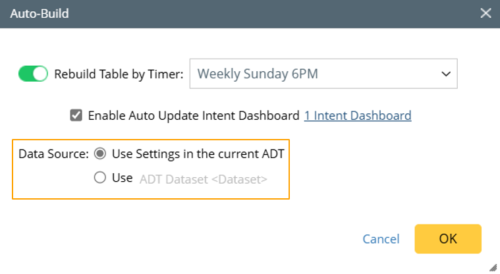This screenshot has width=500, height=274.
Task: Uncheck the Enable Auto Update Intent Dashboard checkbox
Action: pos(76,115)
